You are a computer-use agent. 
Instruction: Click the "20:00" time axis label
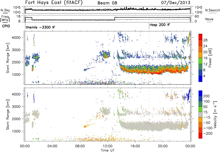coord(163,146)
